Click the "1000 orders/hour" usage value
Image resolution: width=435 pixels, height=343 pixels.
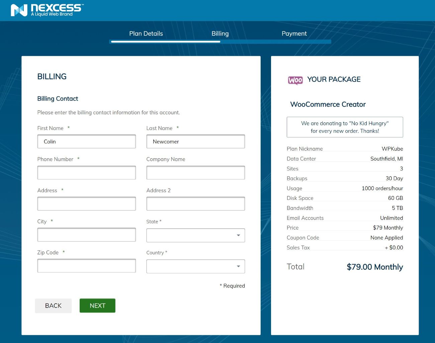(x=382, y=188)
